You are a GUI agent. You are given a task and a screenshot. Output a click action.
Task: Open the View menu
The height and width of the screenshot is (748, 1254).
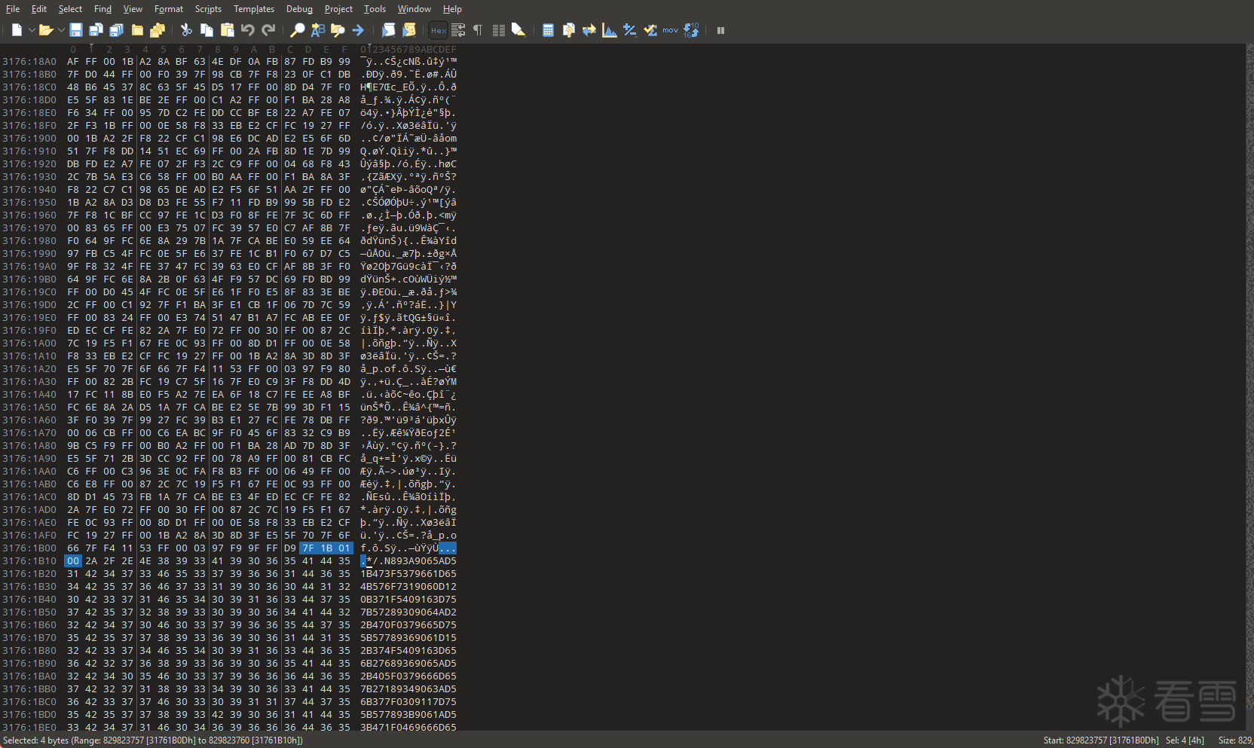(x=133, y=9)
